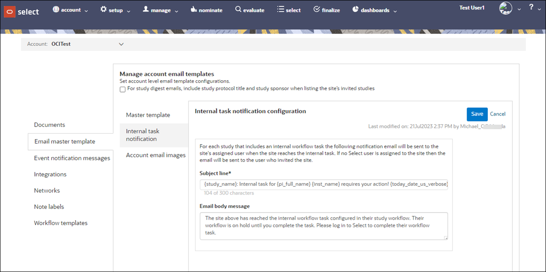This screenshot has height=272, width=546.
Task: Open the evaluate menu
Action: point(250,10)
